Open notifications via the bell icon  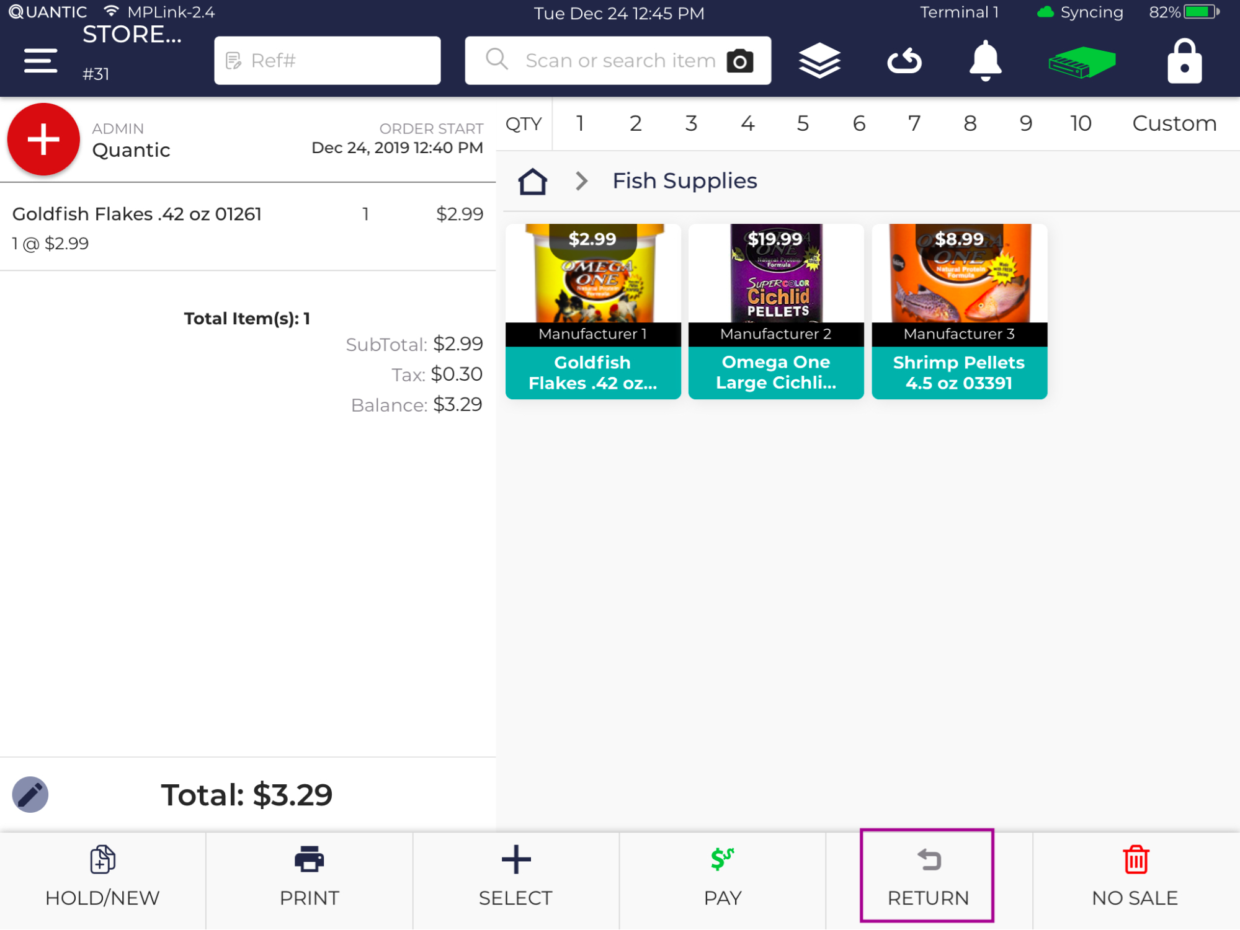(x=984, y=60)
